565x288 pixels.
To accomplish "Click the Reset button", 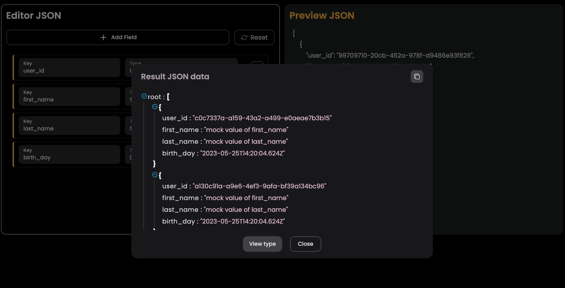I will pos(254,38).
